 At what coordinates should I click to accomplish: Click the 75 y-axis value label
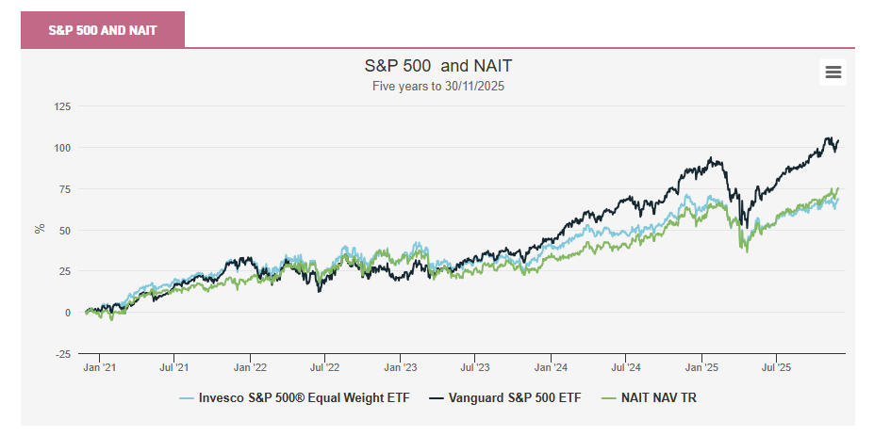click(x=64, y=189)
